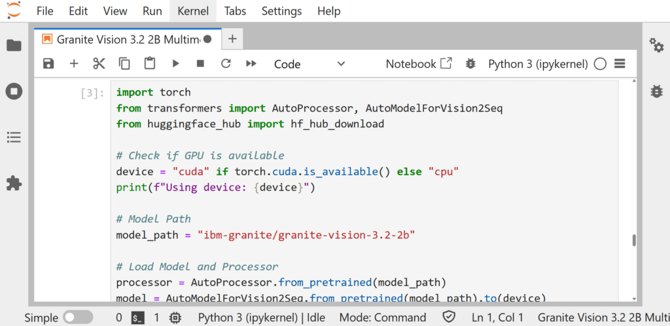Interrupt the kernel with stop button
The image size is (670, 326).
(200, 64)
